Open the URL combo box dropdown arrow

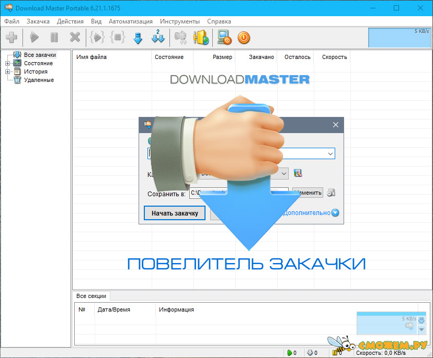pos(331,153)
